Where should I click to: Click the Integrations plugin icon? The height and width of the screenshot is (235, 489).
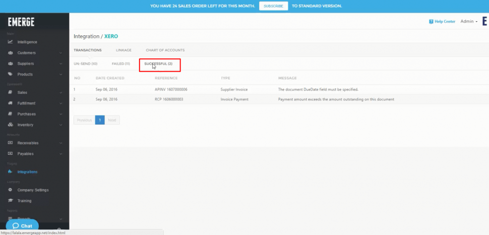[10, 171]
